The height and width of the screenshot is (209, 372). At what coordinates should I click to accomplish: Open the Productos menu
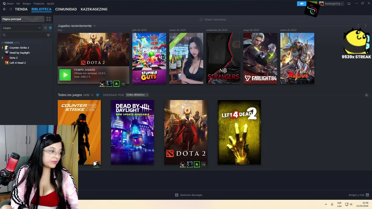39,3
